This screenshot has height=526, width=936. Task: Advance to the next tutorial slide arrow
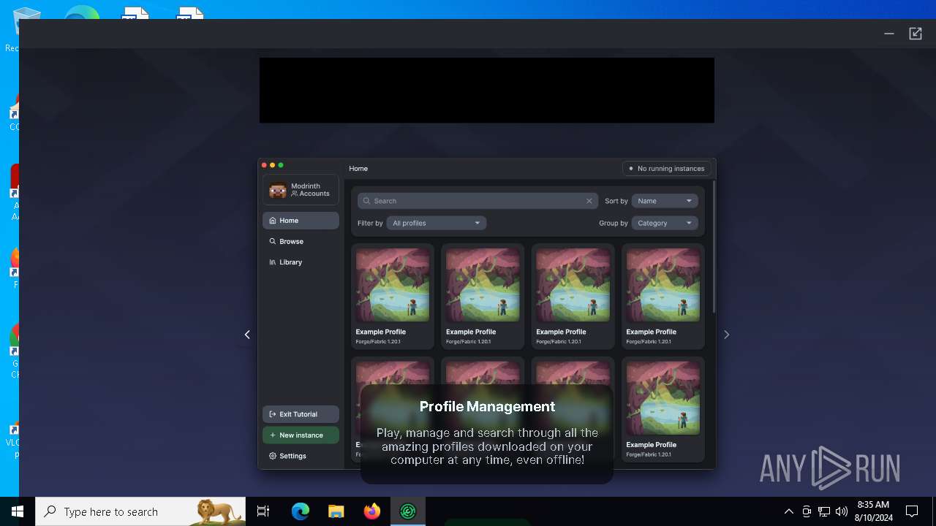point(726,335)
